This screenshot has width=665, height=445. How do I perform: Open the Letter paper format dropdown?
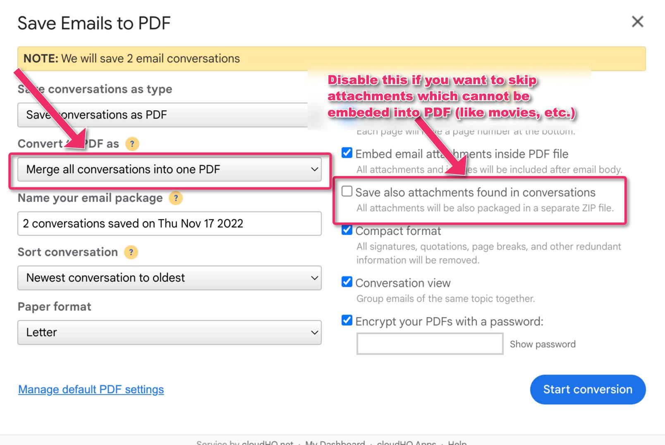(170, 333)
